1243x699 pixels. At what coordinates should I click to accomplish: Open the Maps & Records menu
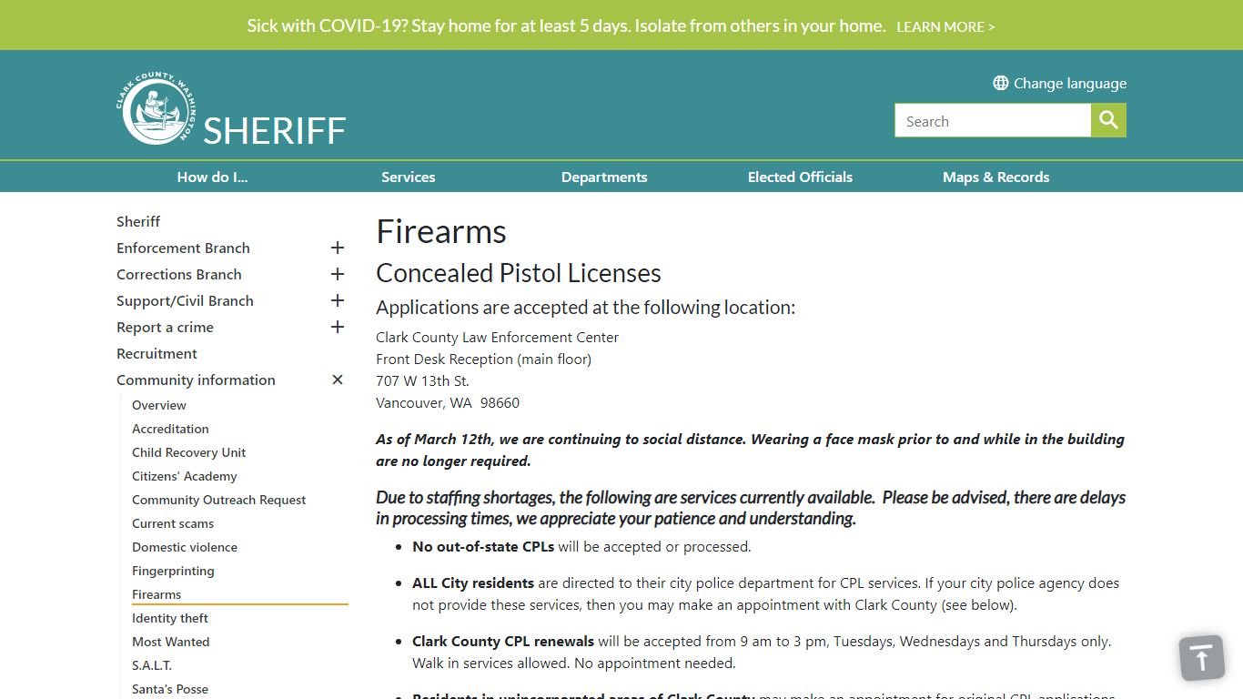click(996, 177)
